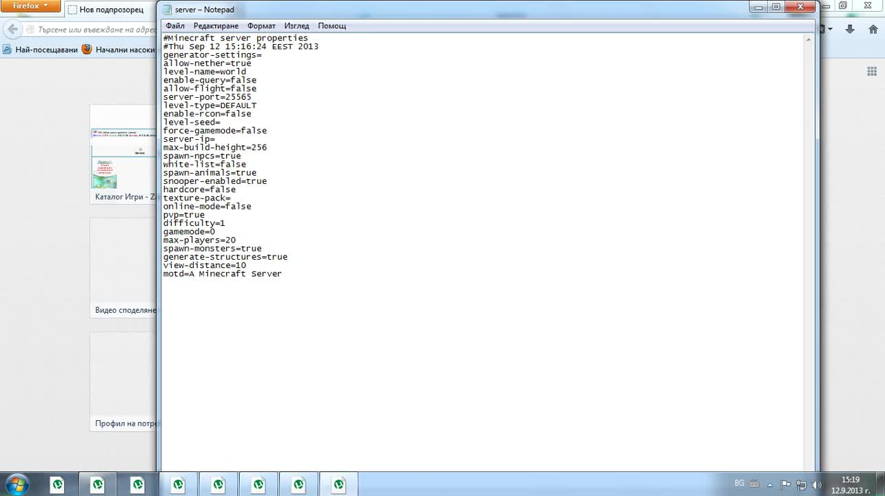Open the Windows Start menu
This screenshot has height=496, width=885.
(17, 484)
